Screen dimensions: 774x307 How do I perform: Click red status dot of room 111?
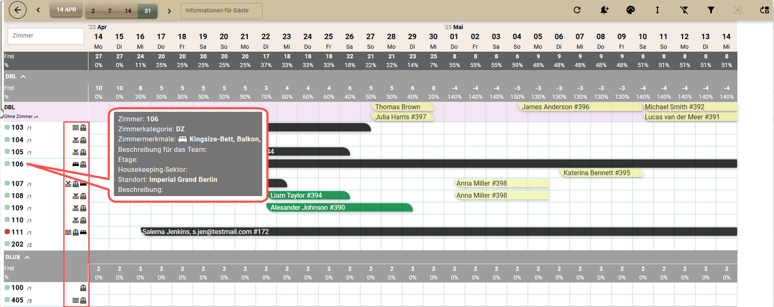pyautogui.click(x=7, y=232)
